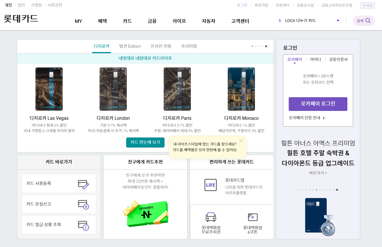The width and height of the screenshot is (382, 247).
Task: Click the 롯데백화점 e쿠폰 label
Action: pos(253,230)
